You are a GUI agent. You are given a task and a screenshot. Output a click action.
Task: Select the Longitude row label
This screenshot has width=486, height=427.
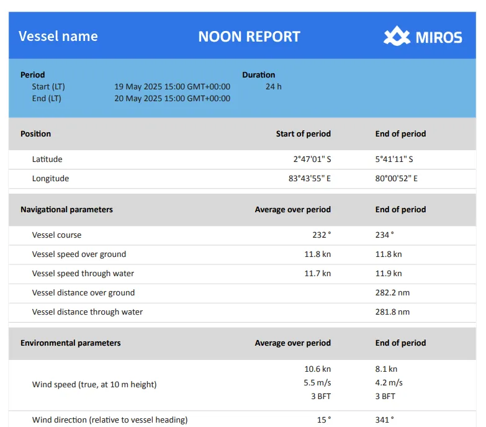(50, 179)
